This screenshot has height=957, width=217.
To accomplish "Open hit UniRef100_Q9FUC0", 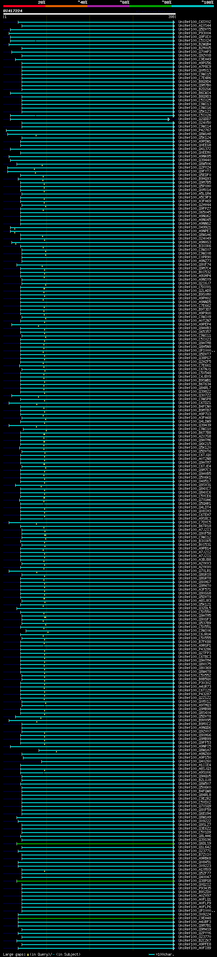I will click(x=194, y=37).
